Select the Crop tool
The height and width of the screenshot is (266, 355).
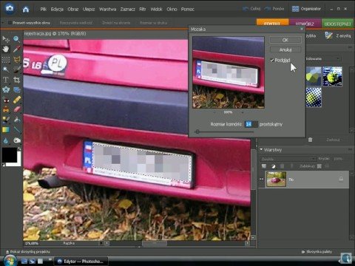[16, 80]
